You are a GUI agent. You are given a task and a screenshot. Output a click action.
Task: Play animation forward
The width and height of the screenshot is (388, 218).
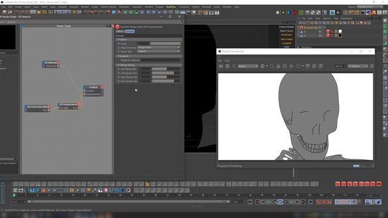coord(292,202)
